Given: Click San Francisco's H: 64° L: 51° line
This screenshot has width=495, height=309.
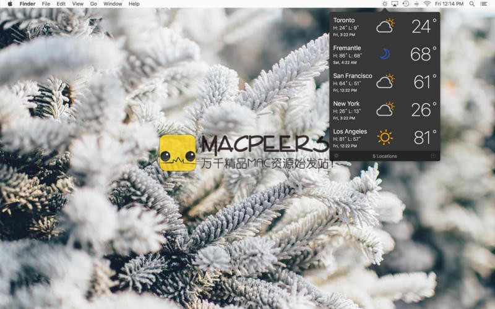Looking at the screenshot, I should pos(347,83).
